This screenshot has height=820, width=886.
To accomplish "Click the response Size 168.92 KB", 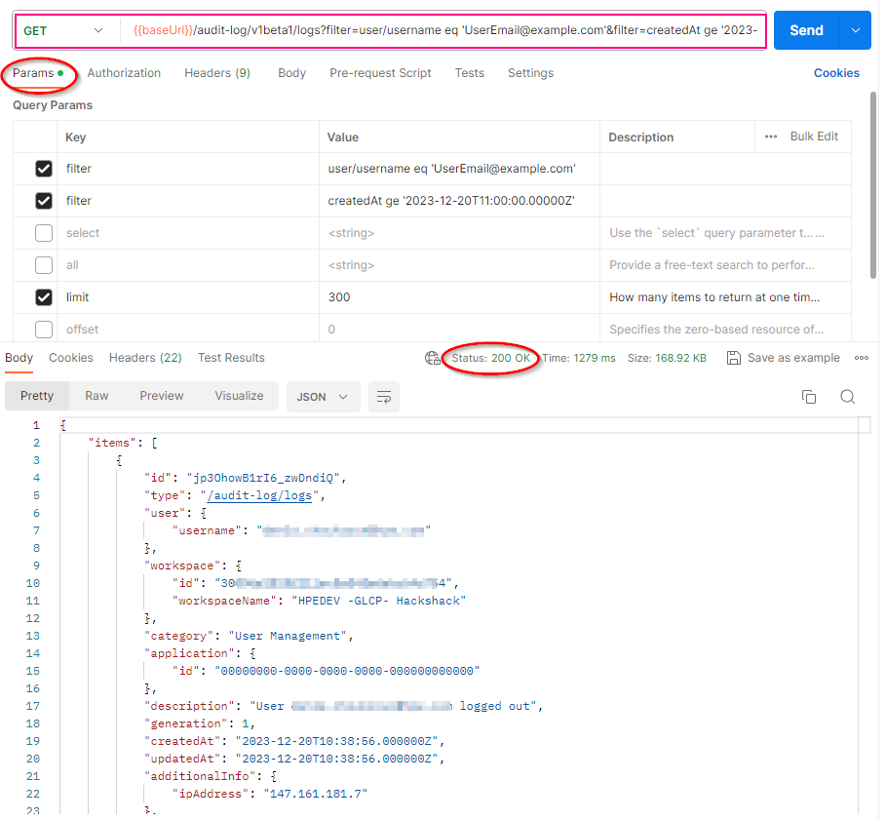I will [x=667, y=358].
